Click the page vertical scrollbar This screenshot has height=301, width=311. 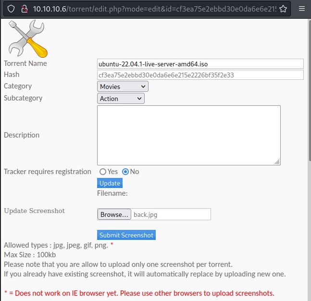[308, 96]
